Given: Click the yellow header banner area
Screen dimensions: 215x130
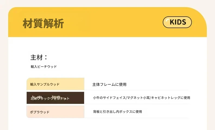Looking at the screenshot, I should (x=107, y=22).
